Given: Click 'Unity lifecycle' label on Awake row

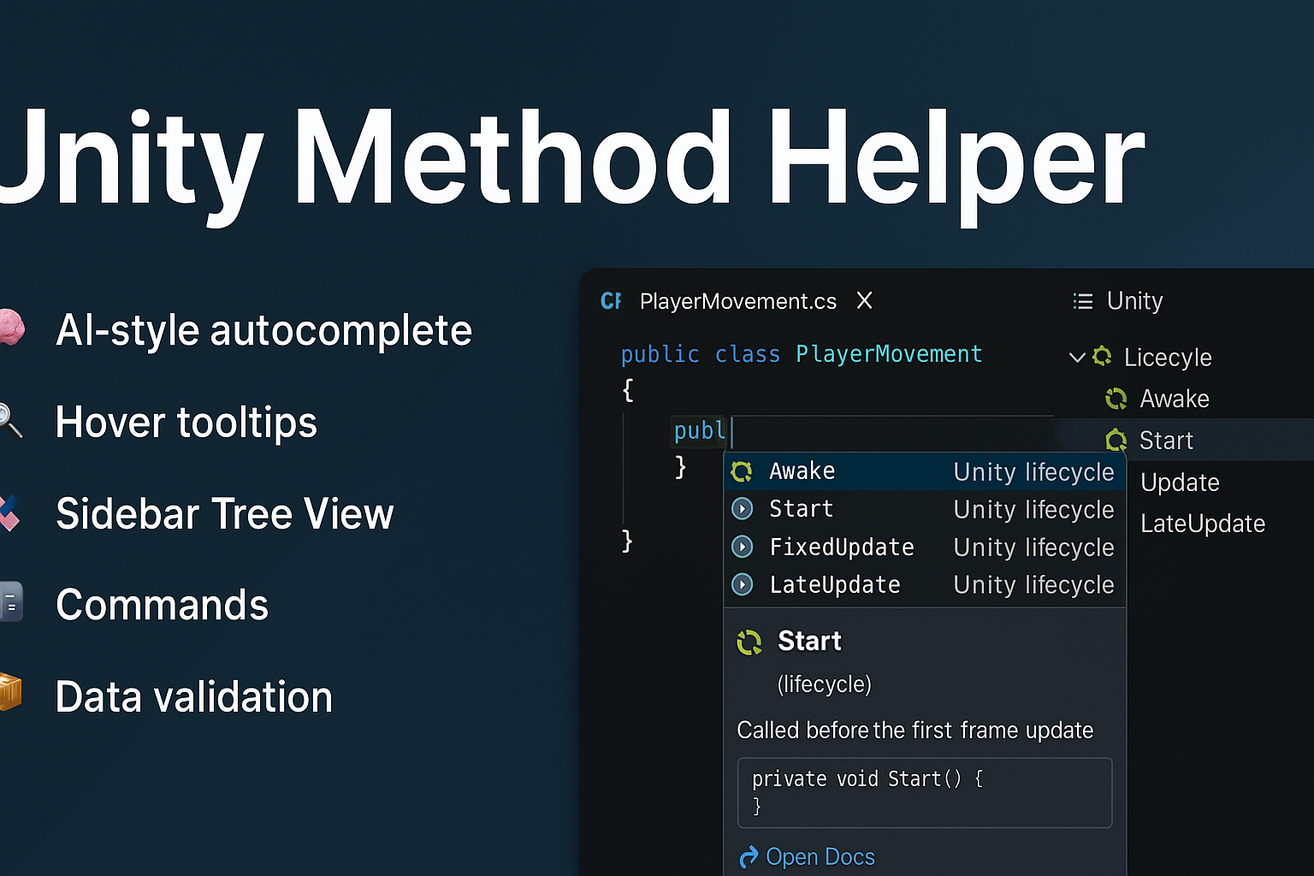Looking at the screenshot, I should click(1033, 472).
